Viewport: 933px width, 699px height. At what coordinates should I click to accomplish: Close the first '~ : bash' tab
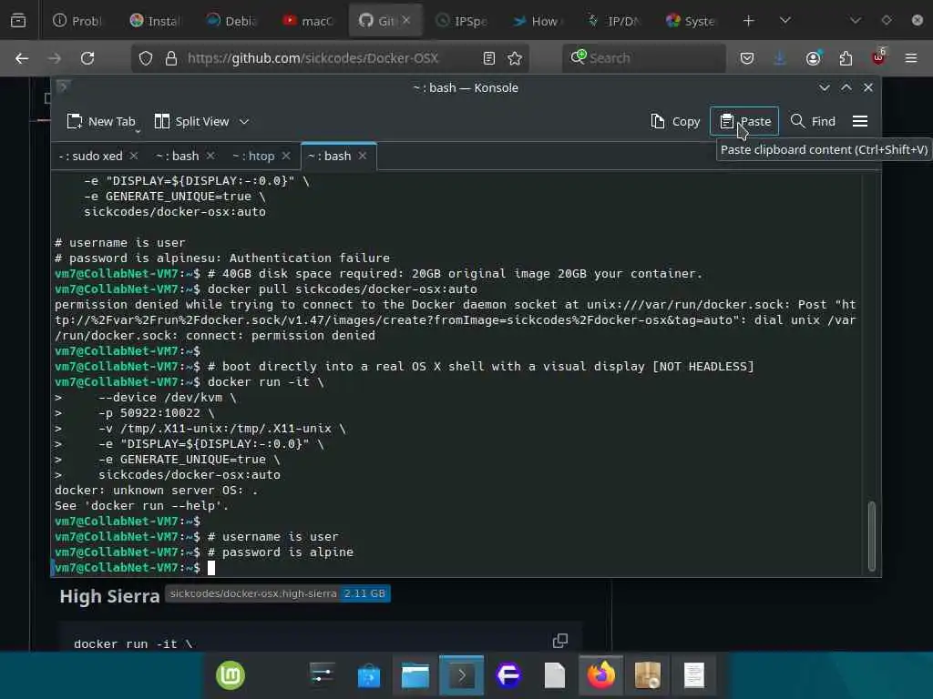coord(210,156)
